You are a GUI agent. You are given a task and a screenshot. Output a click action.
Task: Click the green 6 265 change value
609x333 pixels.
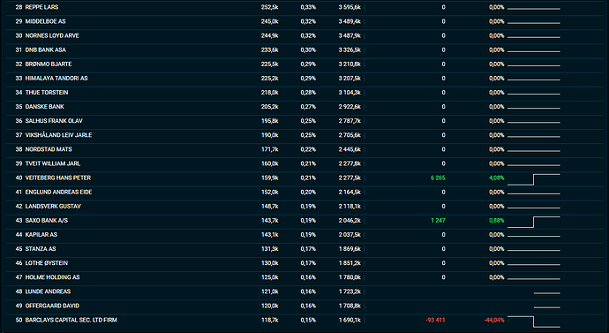(438, 178)
